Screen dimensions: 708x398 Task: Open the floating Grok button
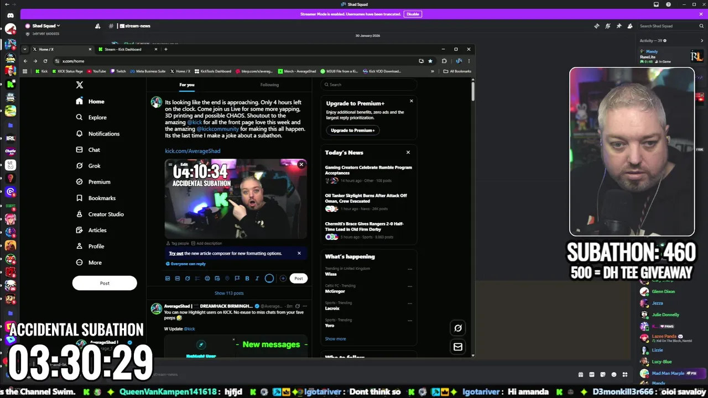coord(458,328)
